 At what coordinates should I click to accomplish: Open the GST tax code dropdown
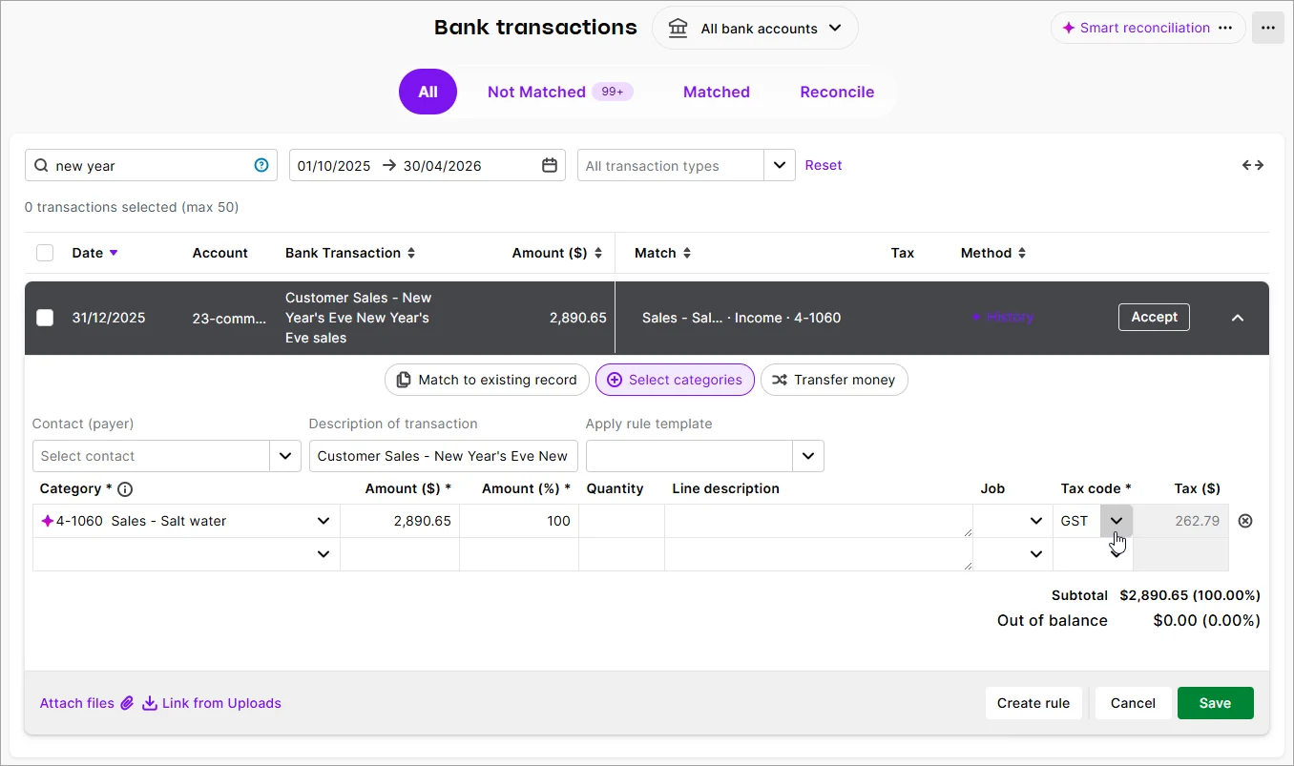click(x=1116, y=521)
